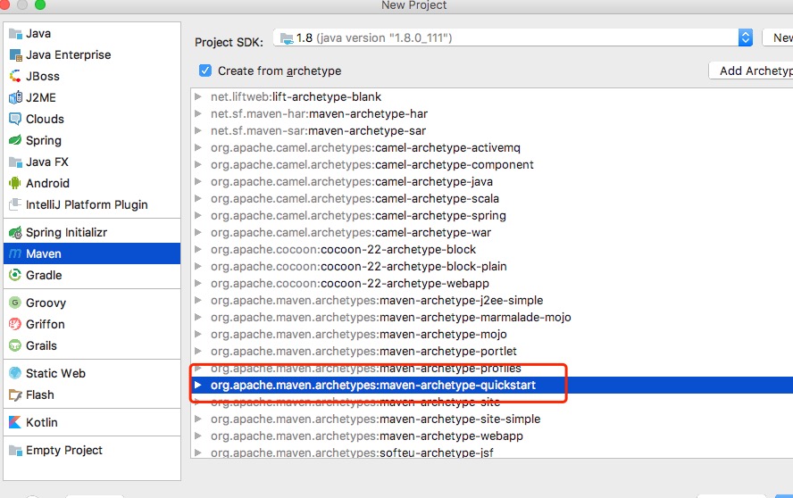Choose the Java FX folder icon
The width and height of the screenshot is (793, 498).
16,162
